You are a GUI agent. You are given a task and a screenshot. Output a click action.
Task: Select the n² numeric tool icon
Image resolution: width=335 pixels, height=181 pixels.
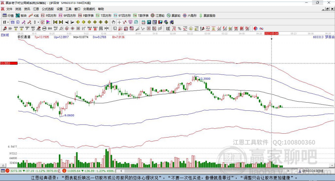point(56,29)
